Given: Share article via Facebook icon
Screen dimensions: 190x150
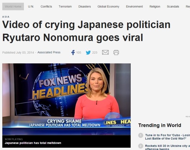Looking at the screenshot, I should (x=73, y=53).
